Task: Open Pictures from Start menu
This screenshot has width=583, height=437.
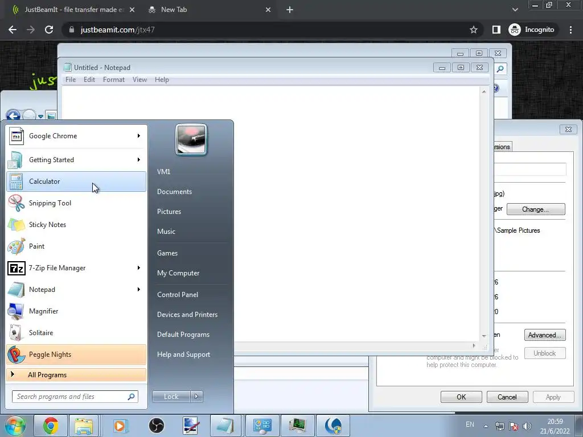Action: [x=169, y=212]
